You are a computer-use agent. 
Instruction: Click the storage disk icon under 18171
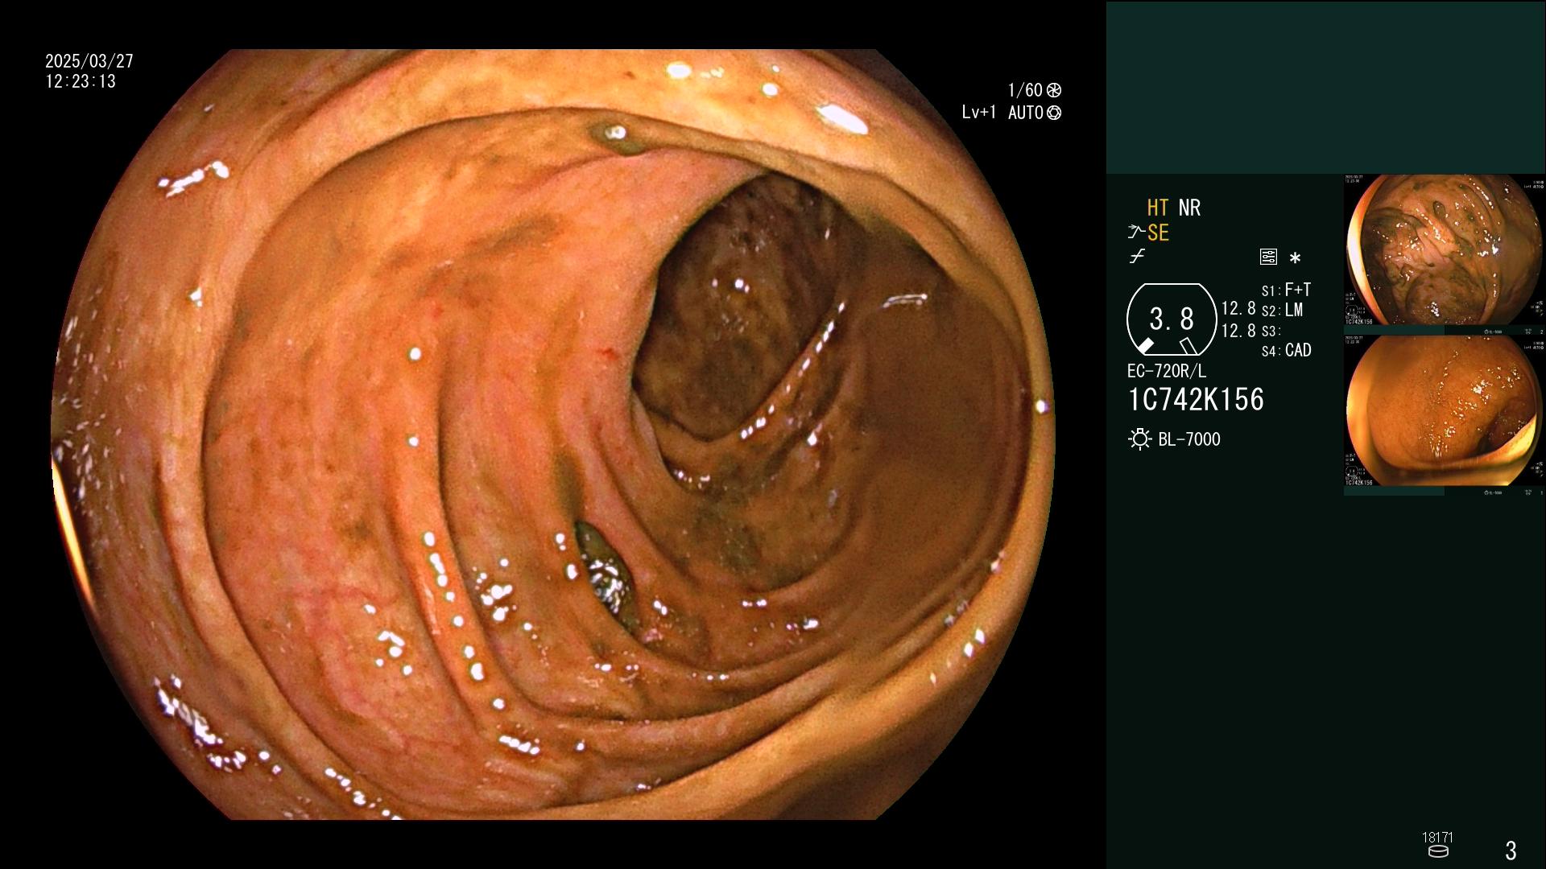tap(1438, 851)
